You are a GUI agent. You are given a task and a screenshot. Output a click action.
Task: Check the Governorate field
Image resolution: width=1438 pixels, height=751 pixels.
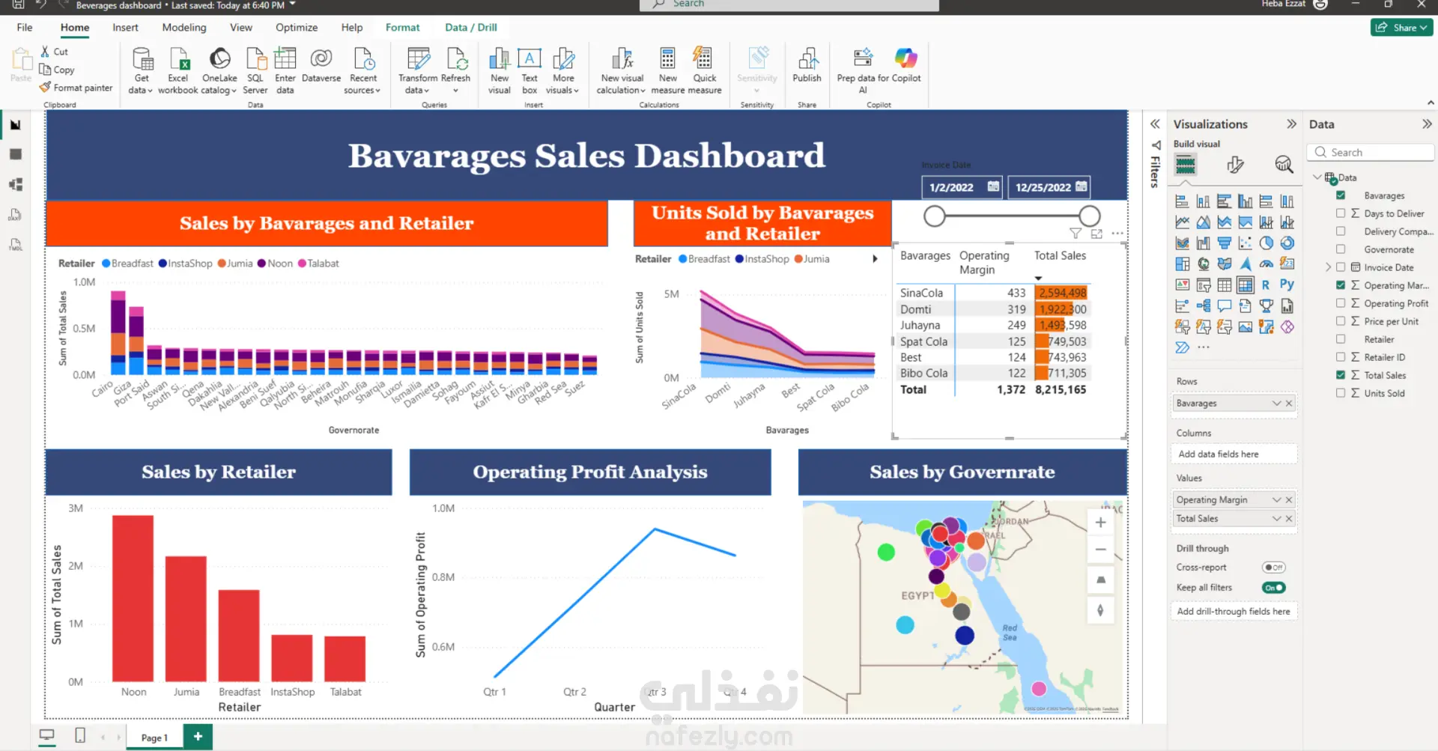1341,249
